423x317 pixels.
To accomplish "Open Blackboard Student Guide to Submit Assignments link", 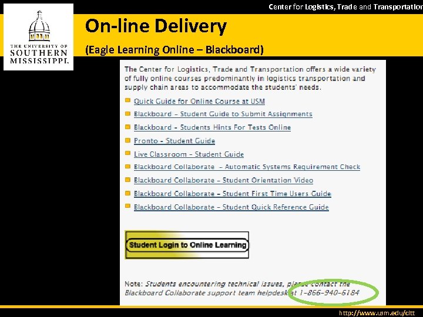I will (x=223, y=114).
